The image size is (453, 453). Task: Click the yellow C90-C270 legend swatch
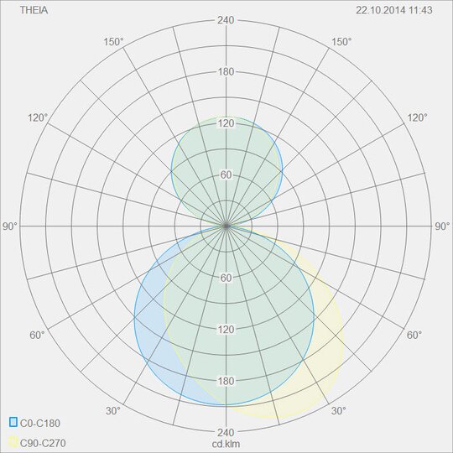click(13, 442)
